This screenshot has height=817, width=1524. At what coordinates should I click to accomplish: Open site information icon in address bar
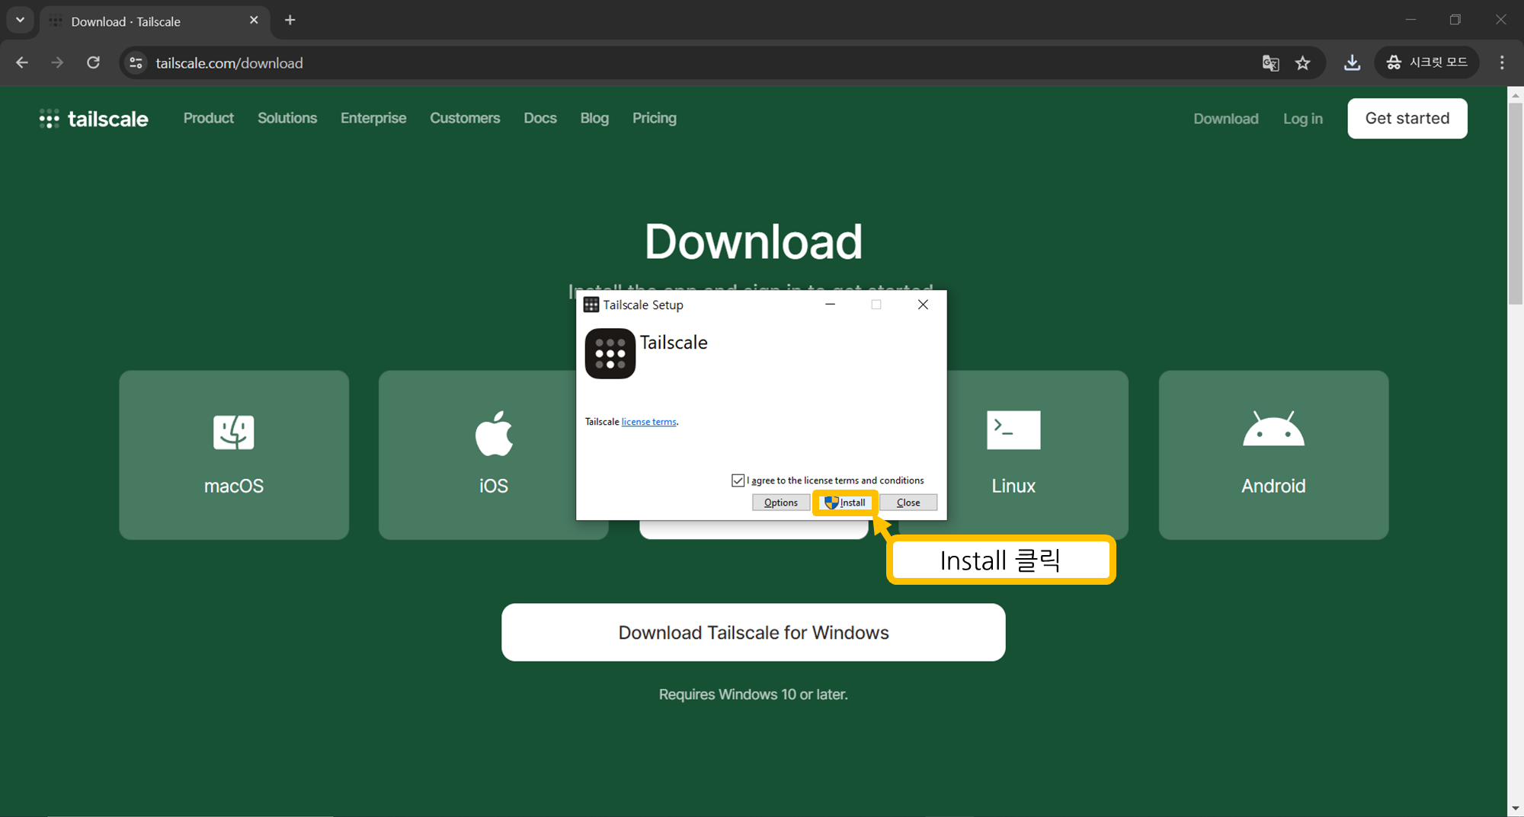coord(136,63)
